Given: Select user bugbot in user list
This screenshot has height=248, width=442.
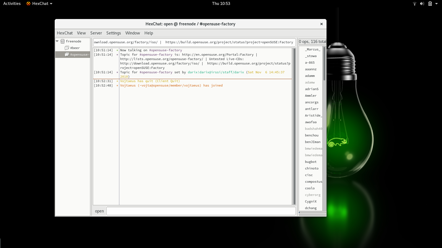Looking at the screenshot, I should tap(311, 162).
